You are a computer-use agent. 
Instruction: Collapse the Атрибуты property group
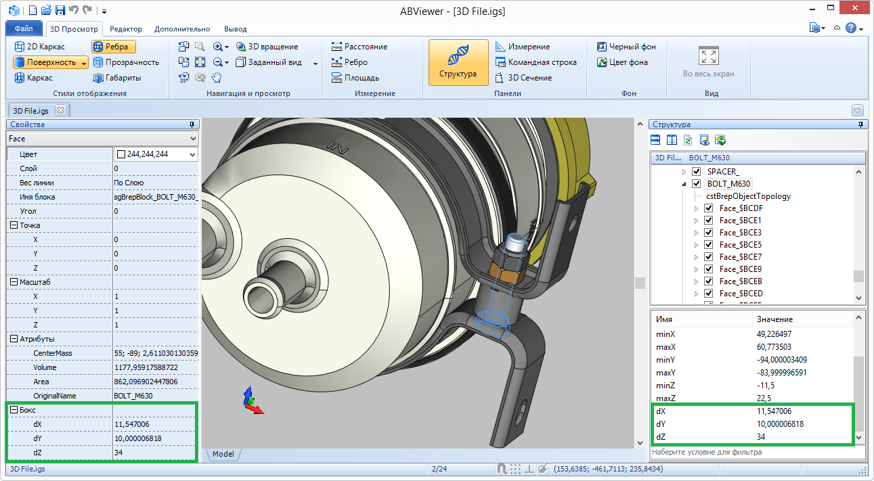tap(14, 339)
